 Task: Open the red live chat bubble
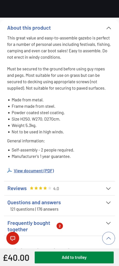pos(13,238)
